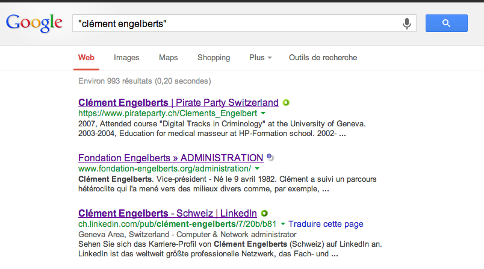Image resolution: width=484 pixels, height=269 pixels.
Task: Expand arrow next to fondation-engelberts.org URL
Action: point(257,169)
